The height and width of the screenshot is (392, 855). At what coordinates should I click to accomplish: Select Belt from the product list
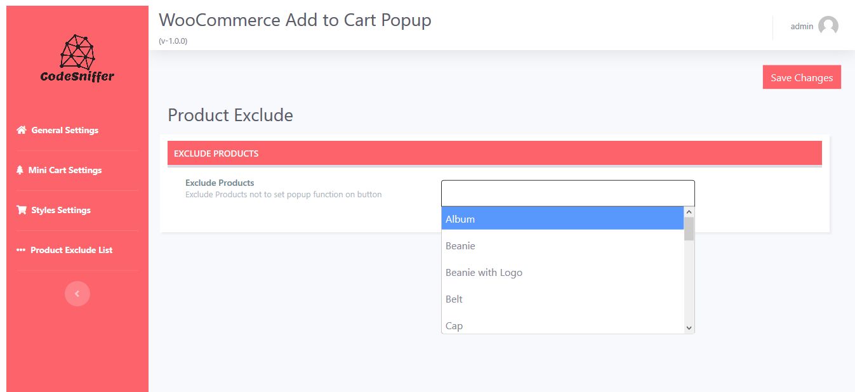pyautogui.click(x=562, y=299)
